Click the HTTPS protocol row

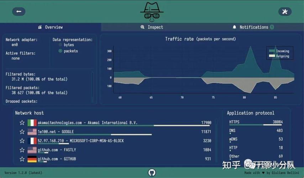(256, 122)
